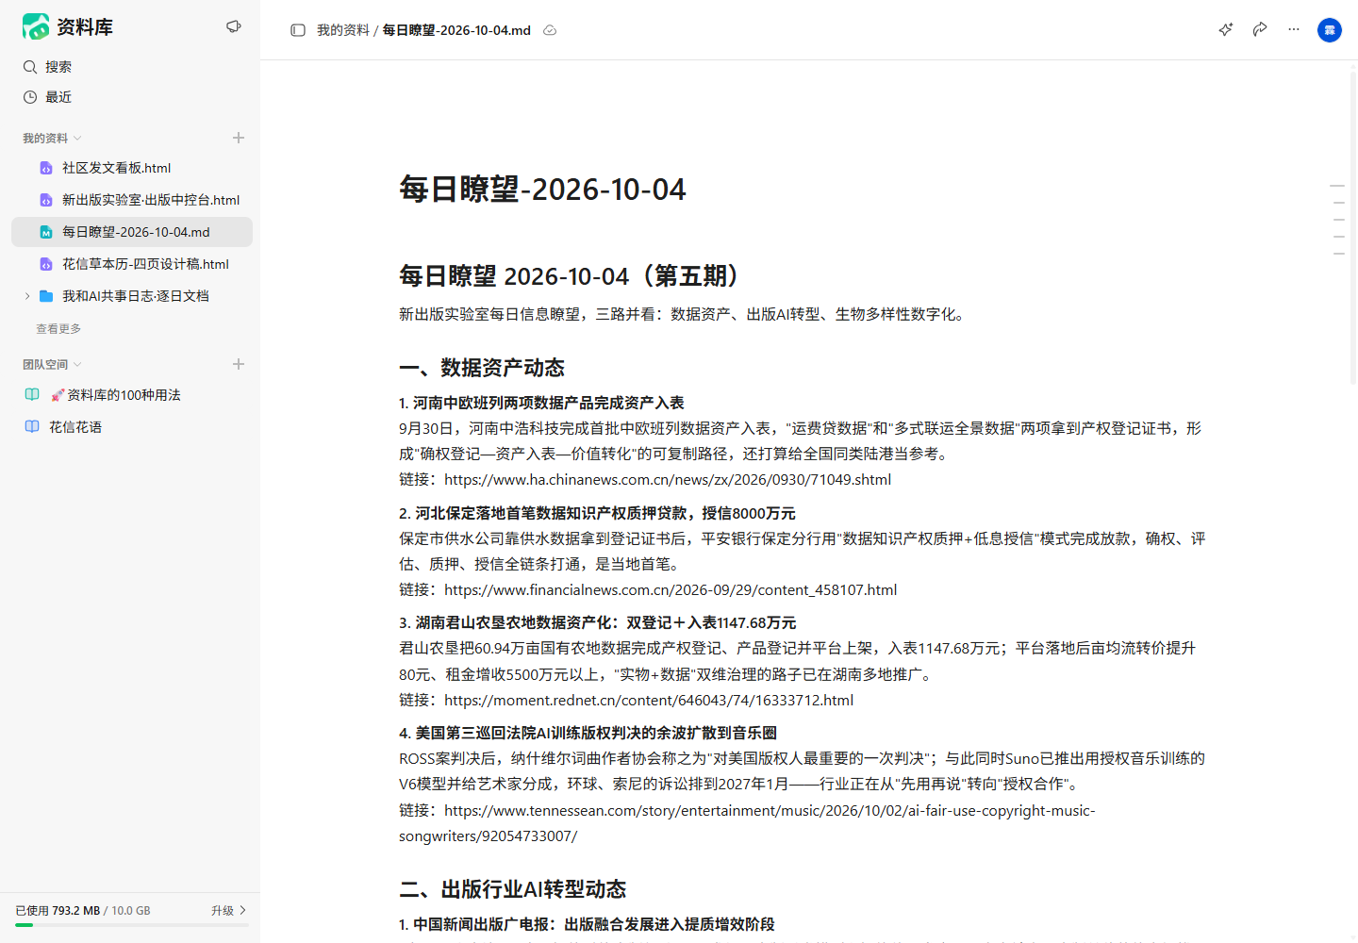Viewport: 1358px width, 943px height.
Task: Click the book icon beside 花信花语
Action: 32,427
